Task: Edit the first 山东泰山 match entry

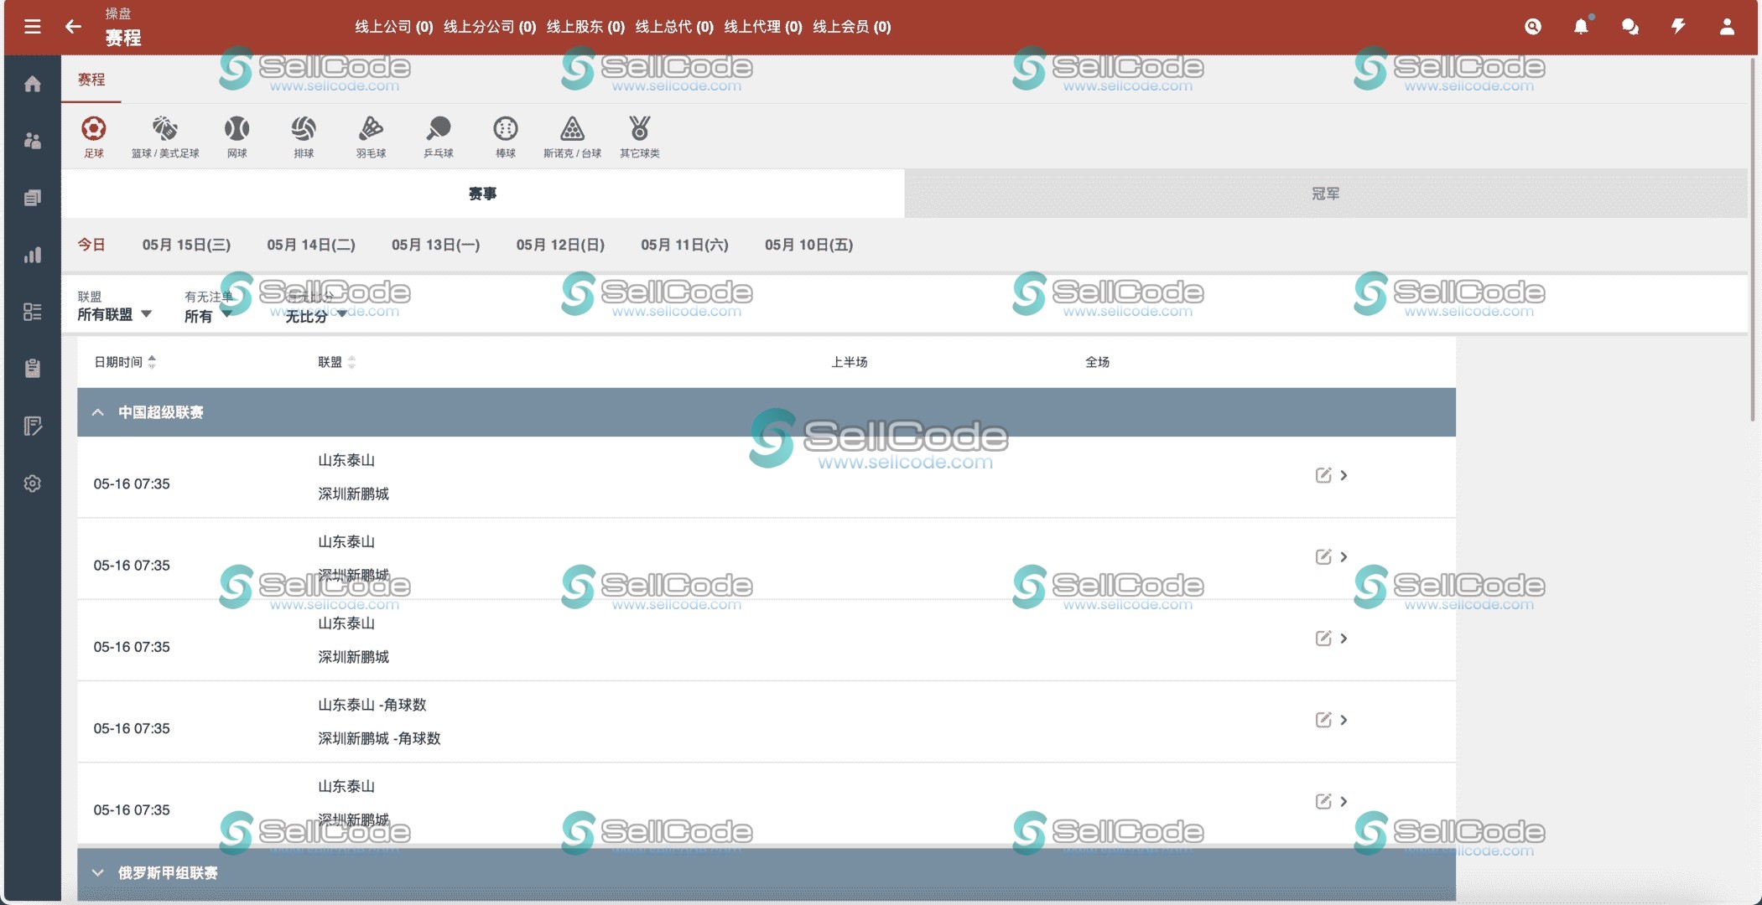Action: 1323,474
